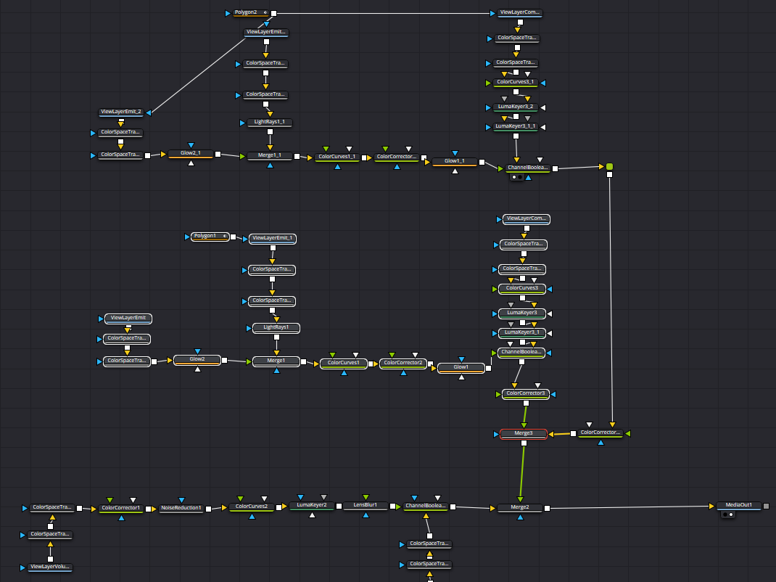776x582 pixels.
Task: Select the Polygon2 mask node
Action: [251, 13]
